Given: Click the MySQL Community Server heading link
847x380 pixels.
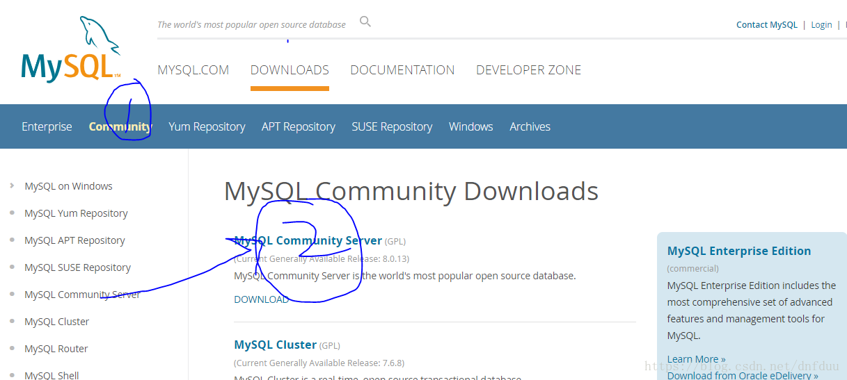Looking at the screenshot, I should coord(308,240).
